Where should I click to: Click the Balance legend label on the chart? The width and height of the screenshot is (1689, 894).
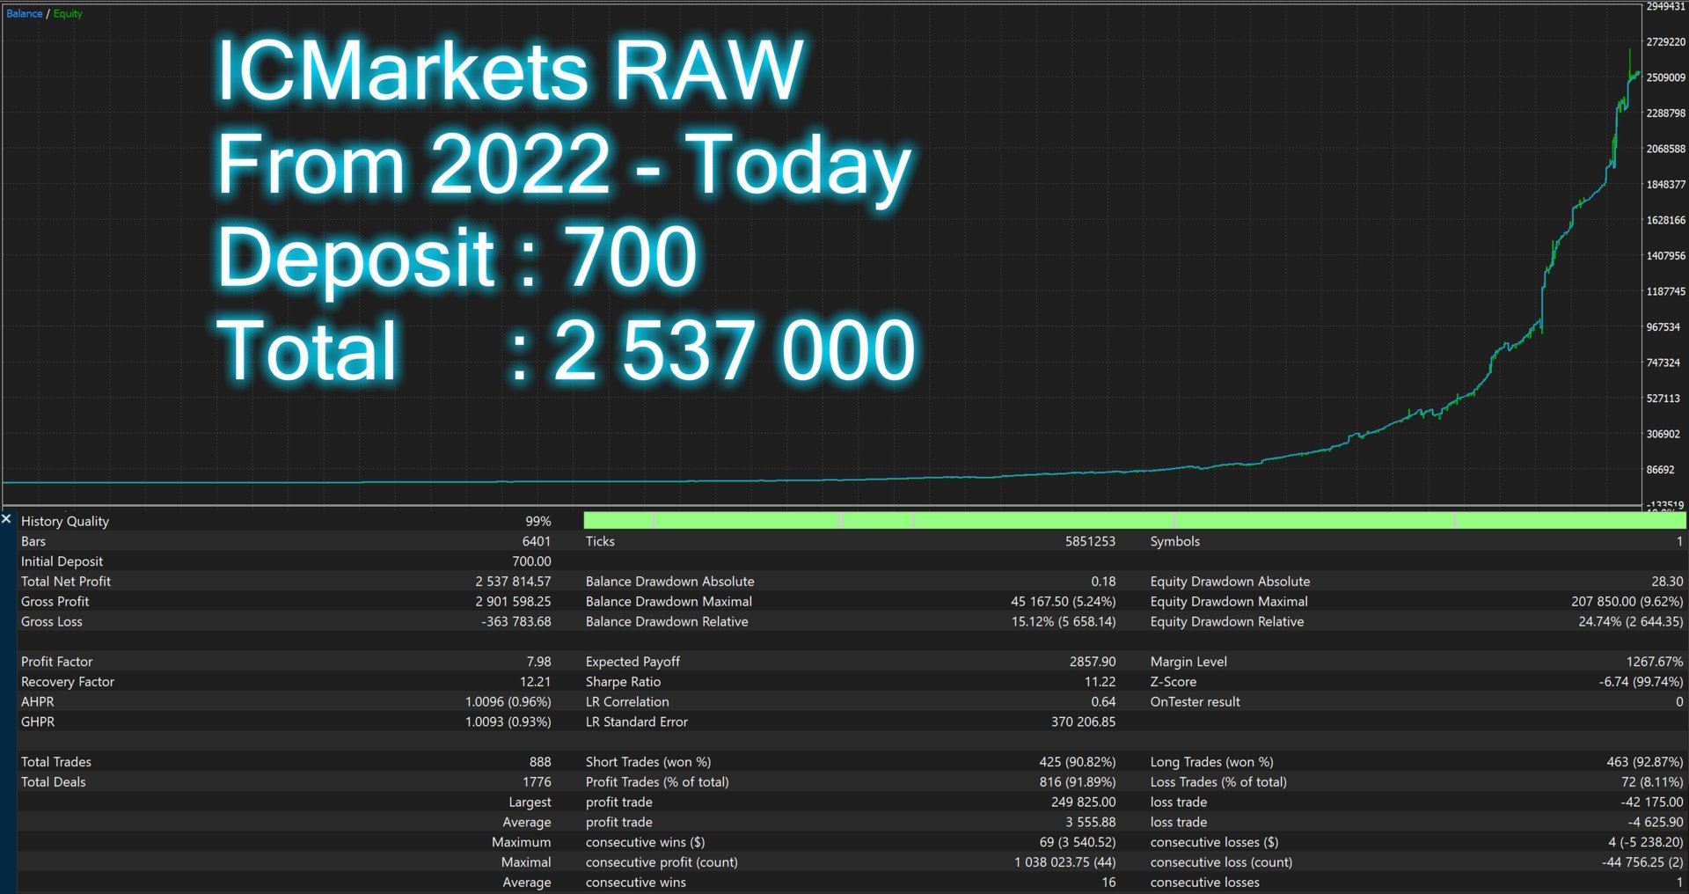25,13
